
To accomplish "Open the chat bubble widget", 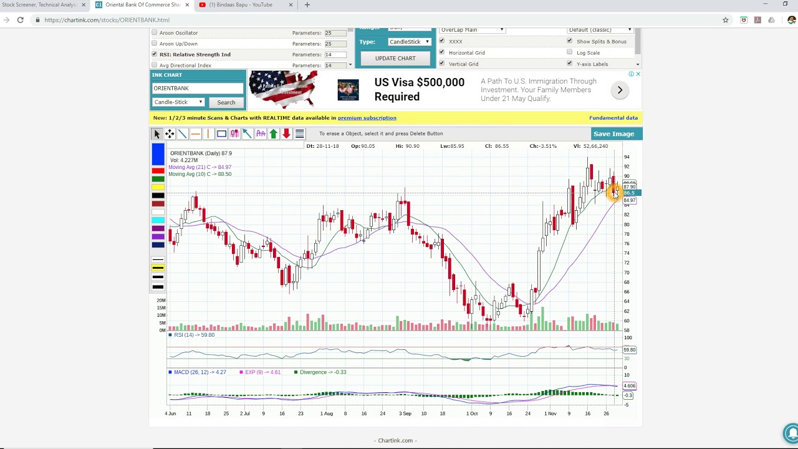I will (x=791, y=432).
